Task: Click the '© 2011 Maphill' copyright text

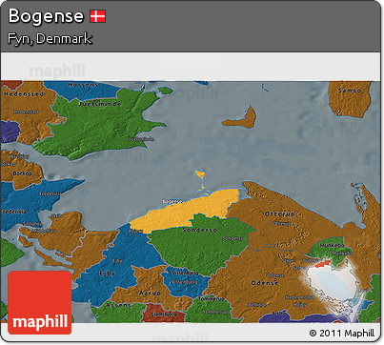Action: coord(342,333)
